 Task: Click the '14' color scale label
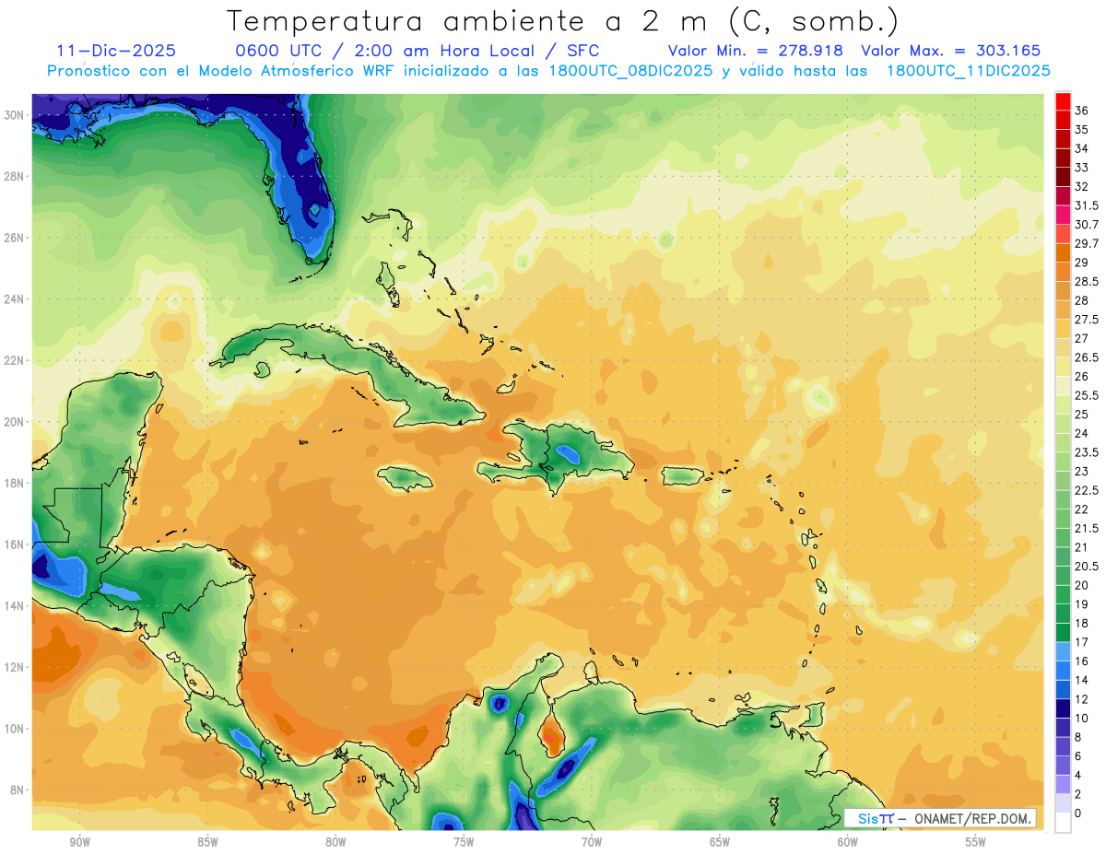pyautogui.click(x=1082, y=680)
